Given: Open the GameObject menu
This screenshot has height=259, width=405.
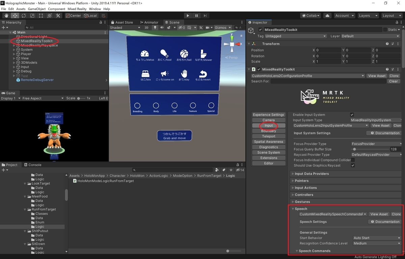Looking at the screenshot, I should click(37, 9).
